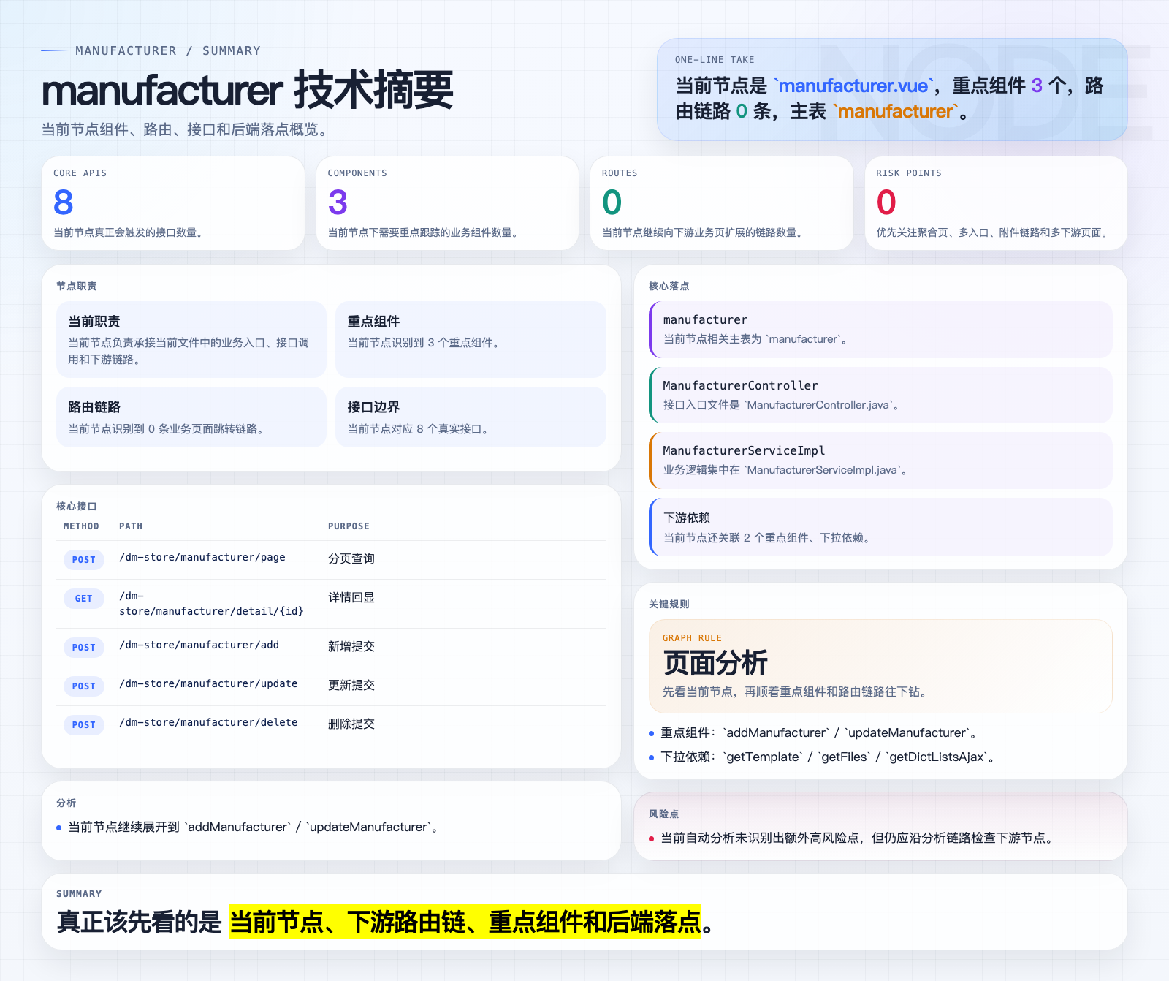Select path /dm-store/manufacturer/update

208,683
